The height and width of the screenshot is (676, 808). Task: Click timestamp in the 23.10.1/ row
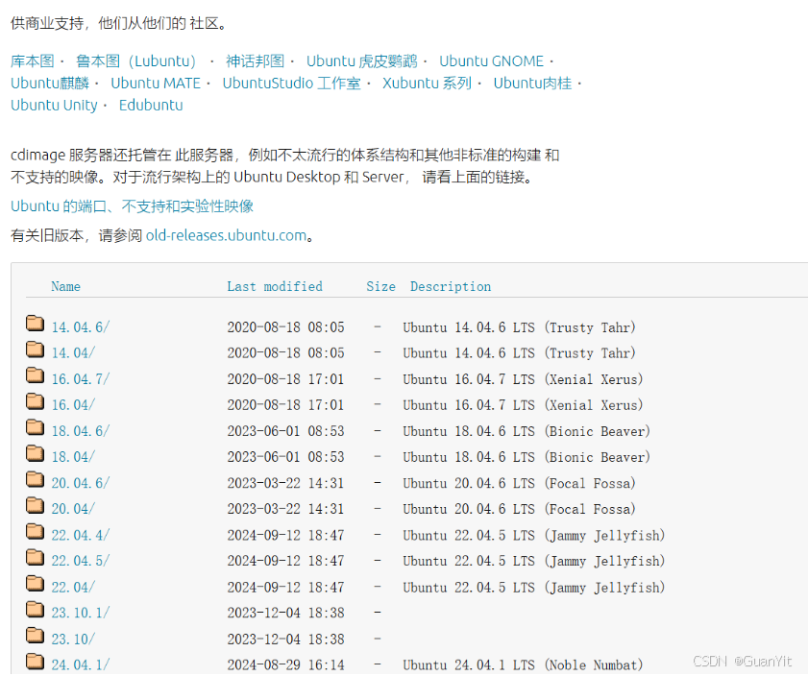[285, 614]
